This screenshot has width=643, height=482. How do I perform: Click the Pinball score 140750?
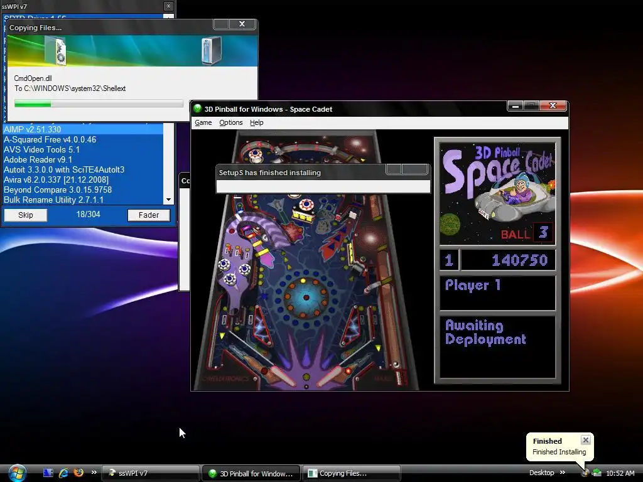(x=519, y=260)
